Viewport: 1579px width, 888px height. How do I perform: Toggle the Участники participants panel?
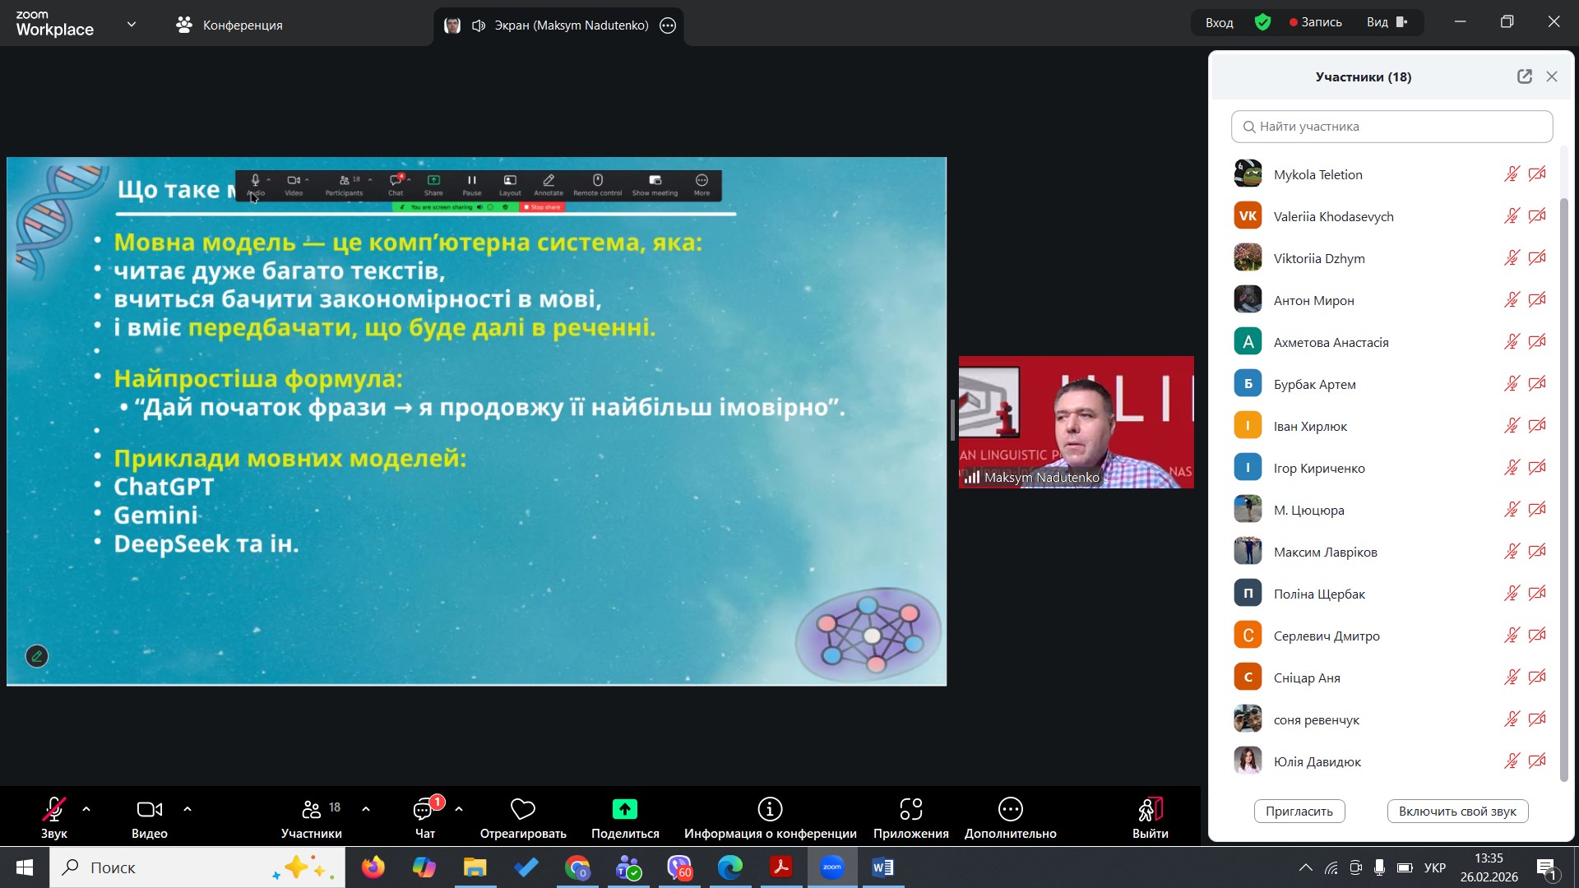311,812
